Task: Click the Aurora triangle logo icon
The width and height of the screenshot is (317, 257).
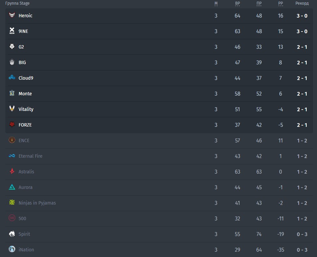Action: [12, 187]
